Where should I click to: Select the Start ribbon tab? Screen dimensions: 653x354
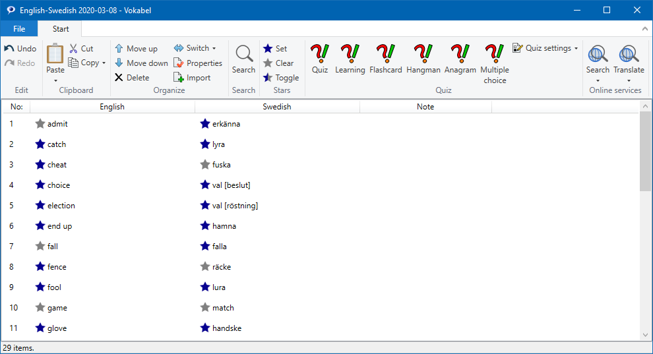(61, 29)
